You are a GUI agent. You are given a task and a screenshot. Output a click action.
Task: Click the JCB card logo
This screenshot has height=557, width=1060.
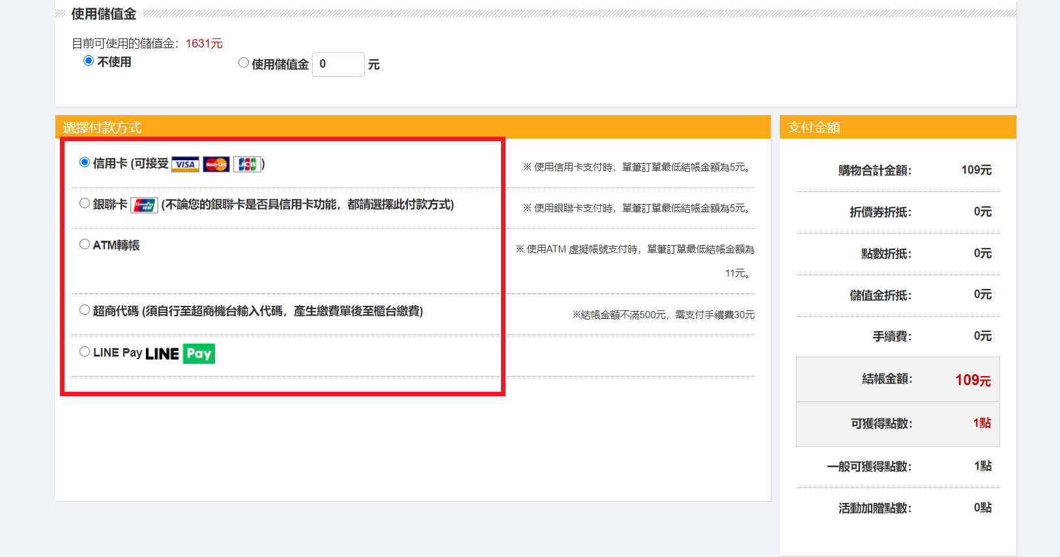click(247, 165)
